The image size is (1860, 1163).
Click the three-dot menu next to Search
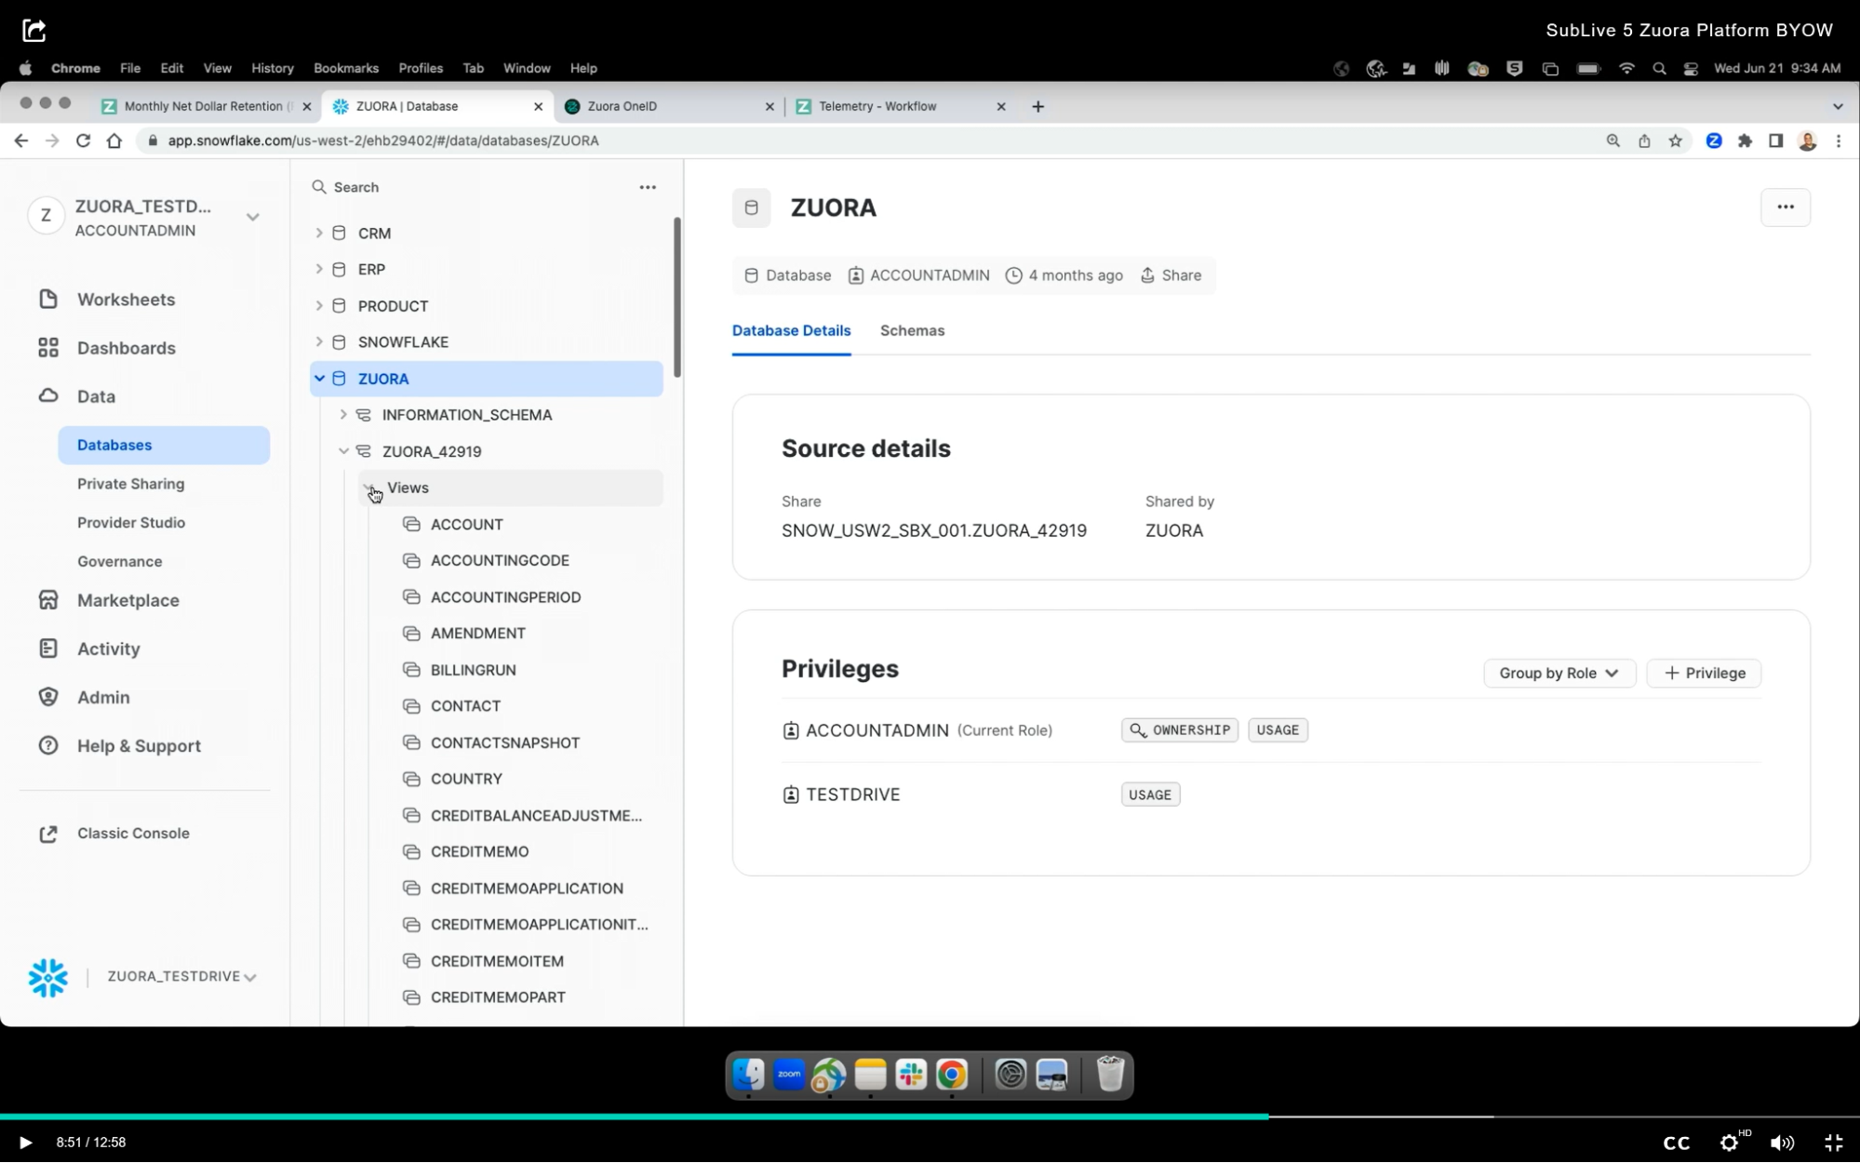tap(648, 187)
